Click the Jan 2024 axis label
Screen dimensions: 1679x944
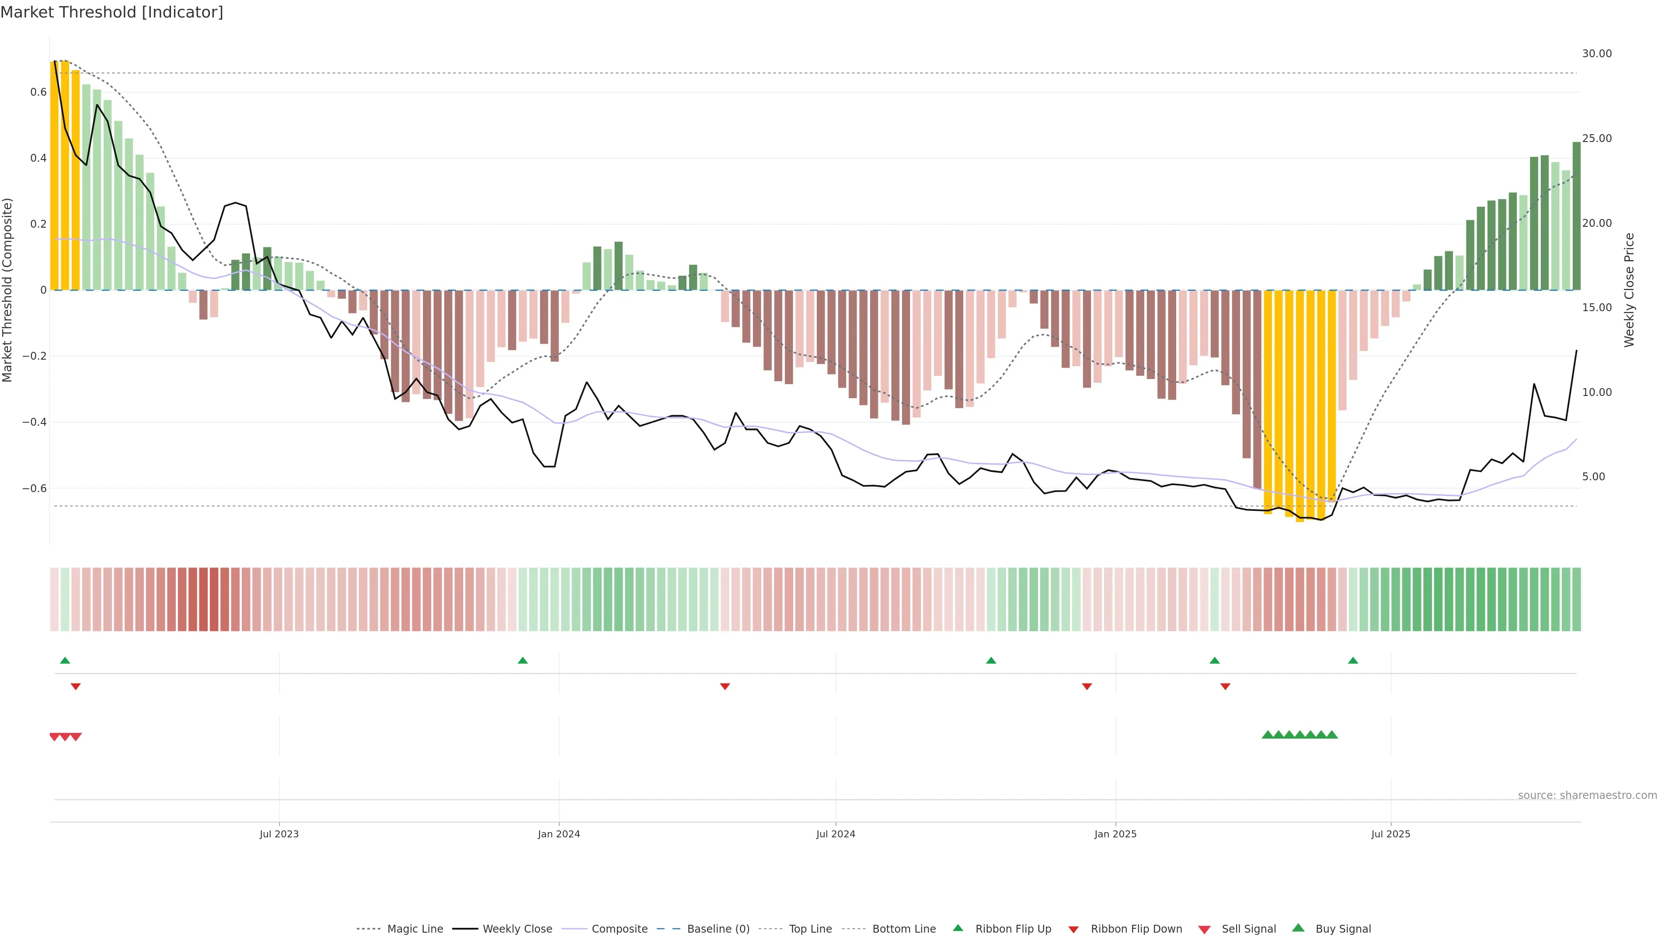[x=559, y=834]
